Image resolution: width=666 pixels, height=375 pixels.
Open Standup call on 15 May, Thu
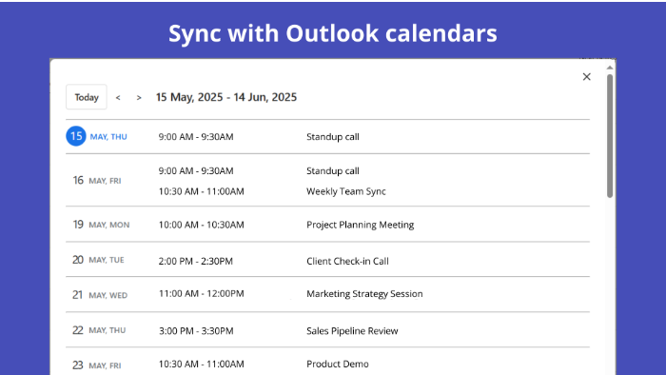tap(333, 137)
